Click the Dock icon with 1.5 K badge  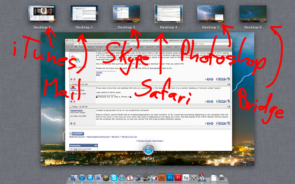[x=202, y=177]
